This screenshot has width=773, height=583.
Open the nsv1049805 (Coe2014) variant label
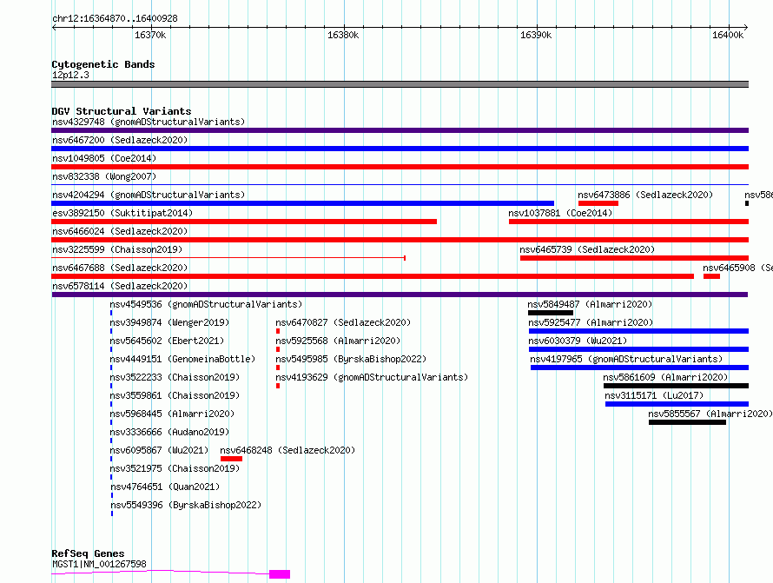pos(104,158)
